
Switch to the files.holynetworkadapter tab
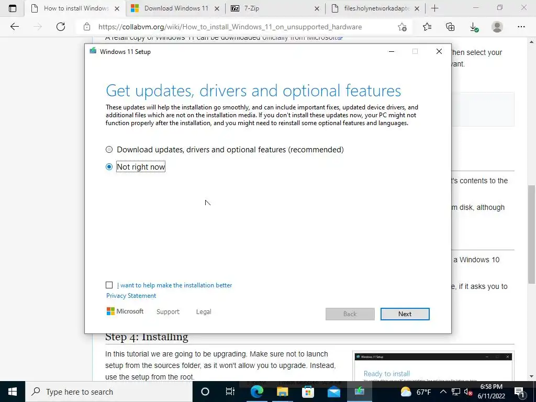[x=375, y=8]
